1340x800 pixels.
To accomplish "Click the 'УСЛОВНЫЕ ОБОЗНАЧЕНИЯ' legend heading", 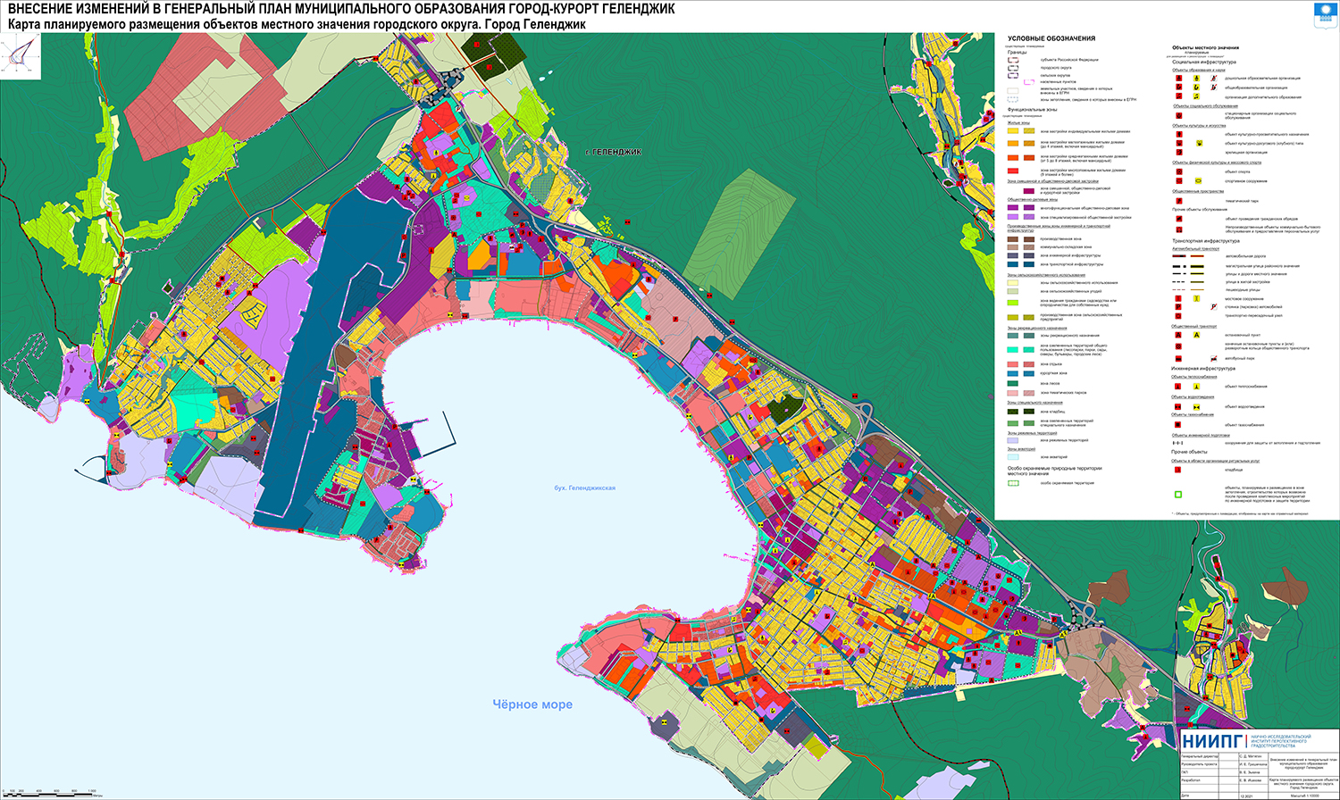I will coord(1051,39).
